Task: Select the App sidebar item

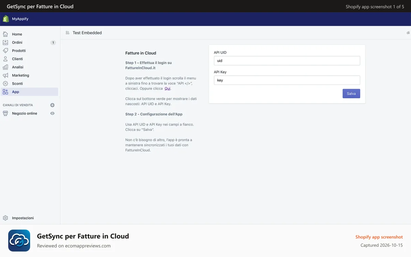Action: (x=29, y=92)
